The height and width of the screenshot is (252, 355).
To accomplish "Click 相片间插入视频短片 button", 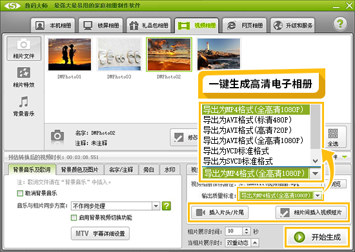I will pos(311,213).
